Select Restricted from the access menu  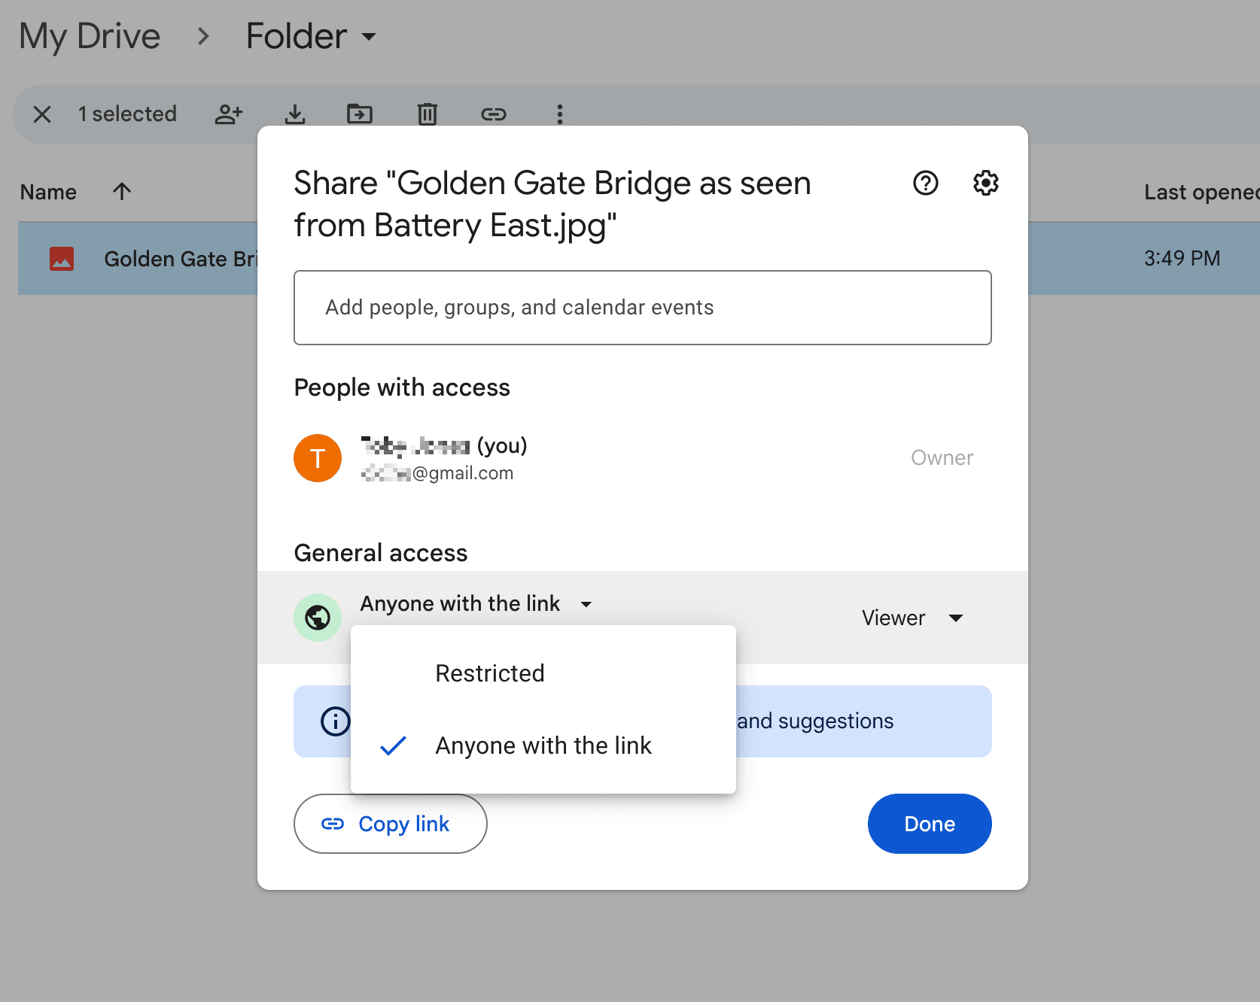pos(489,673)
